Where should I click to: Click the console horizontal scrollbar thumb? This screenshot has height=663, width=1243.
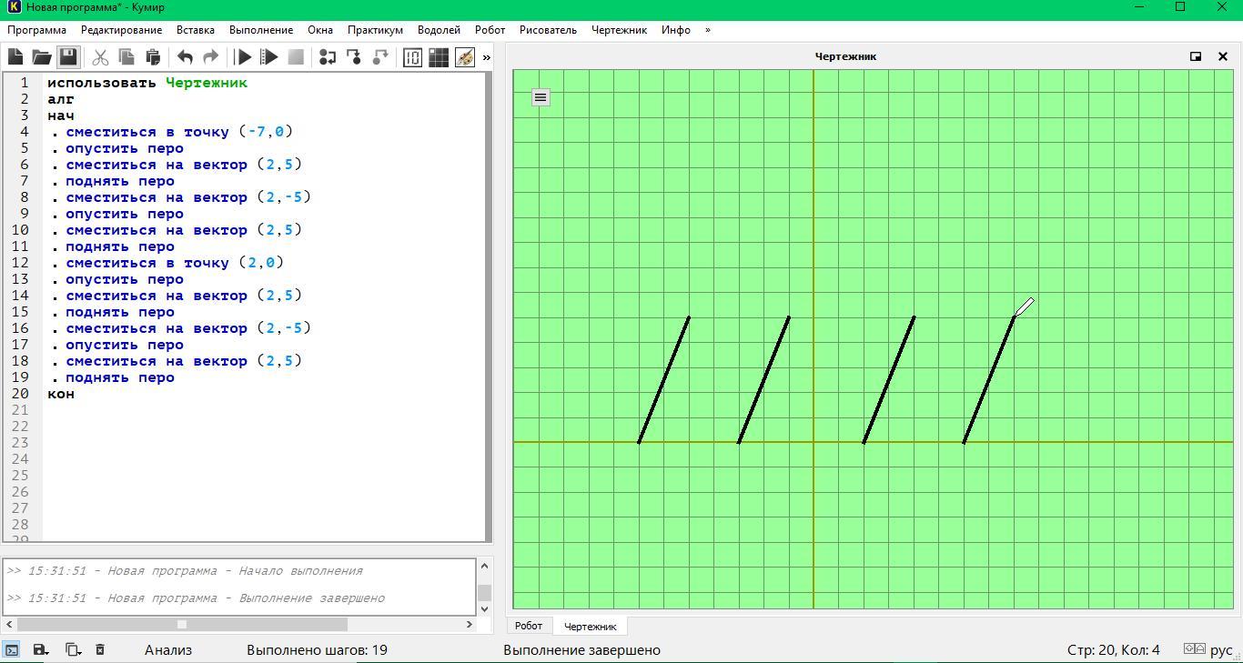click(x=182, y=624)
